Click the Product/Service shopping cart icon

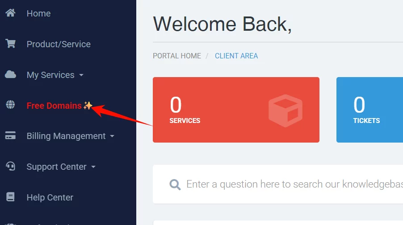tap(10, 44)
